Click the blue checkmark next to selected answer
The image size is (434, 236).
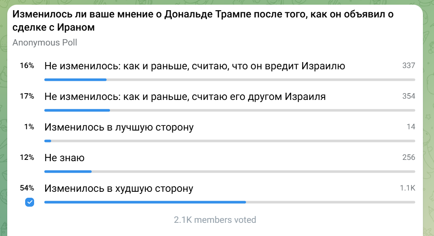click(x=29, y=202)
